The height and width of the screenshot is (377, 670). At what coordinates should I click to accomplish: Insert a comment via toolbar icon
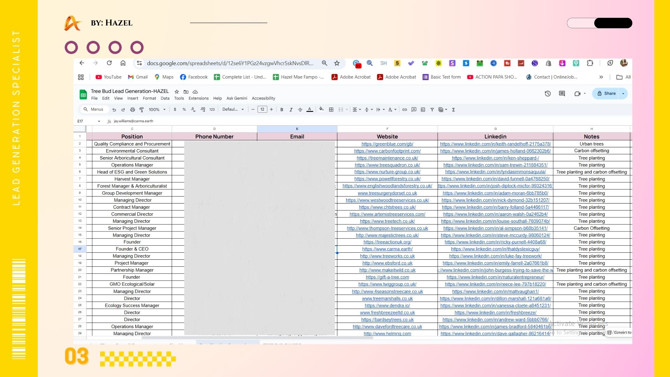point(414,110)
